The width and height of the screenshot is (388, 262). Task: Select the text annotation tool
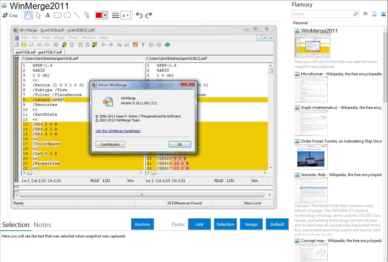[48, 15]
